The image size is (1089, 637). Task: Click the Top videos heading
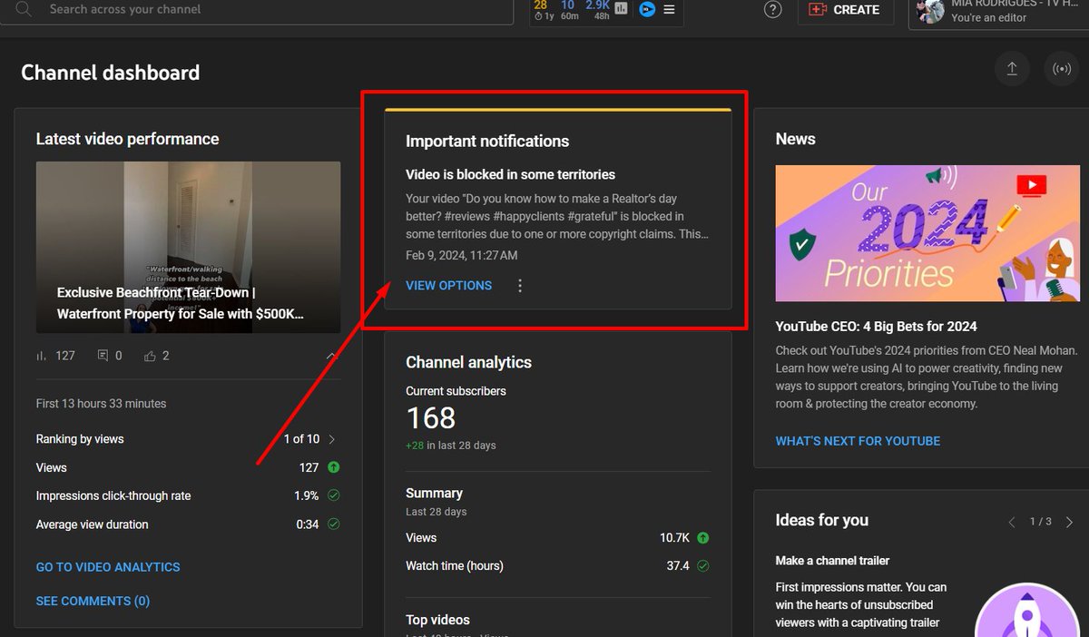coord(437,620)
